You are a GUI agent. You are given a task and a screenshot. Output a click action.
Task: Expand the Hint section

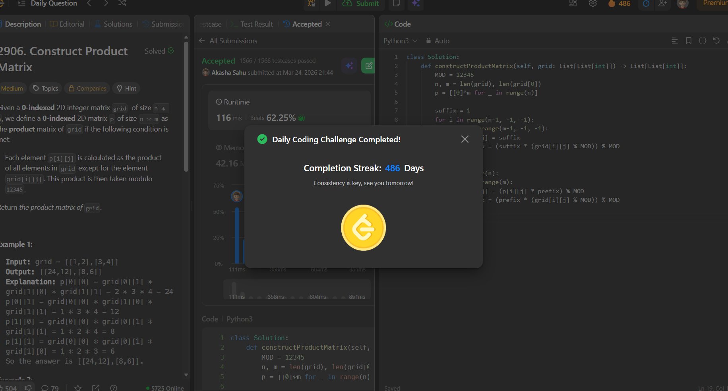[126, 88]
